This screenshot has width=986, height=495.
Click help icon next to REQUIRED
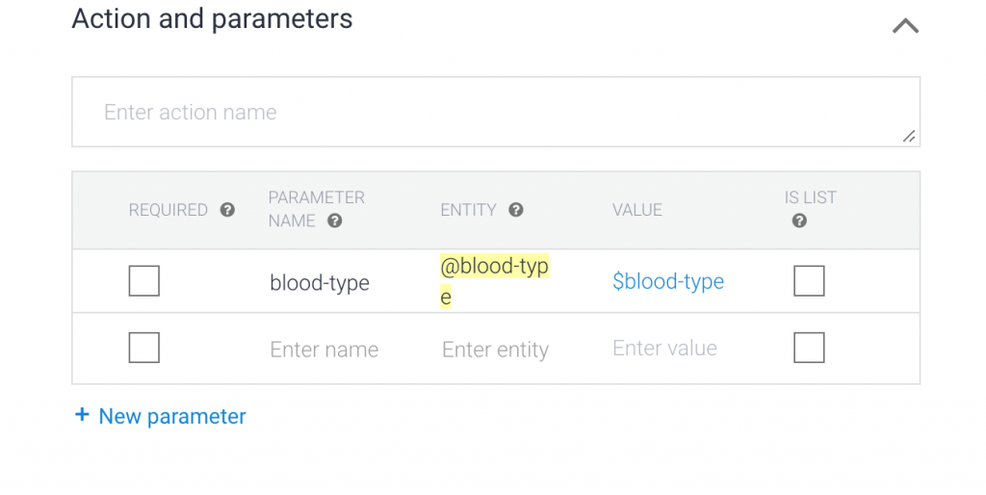point(227,210)
